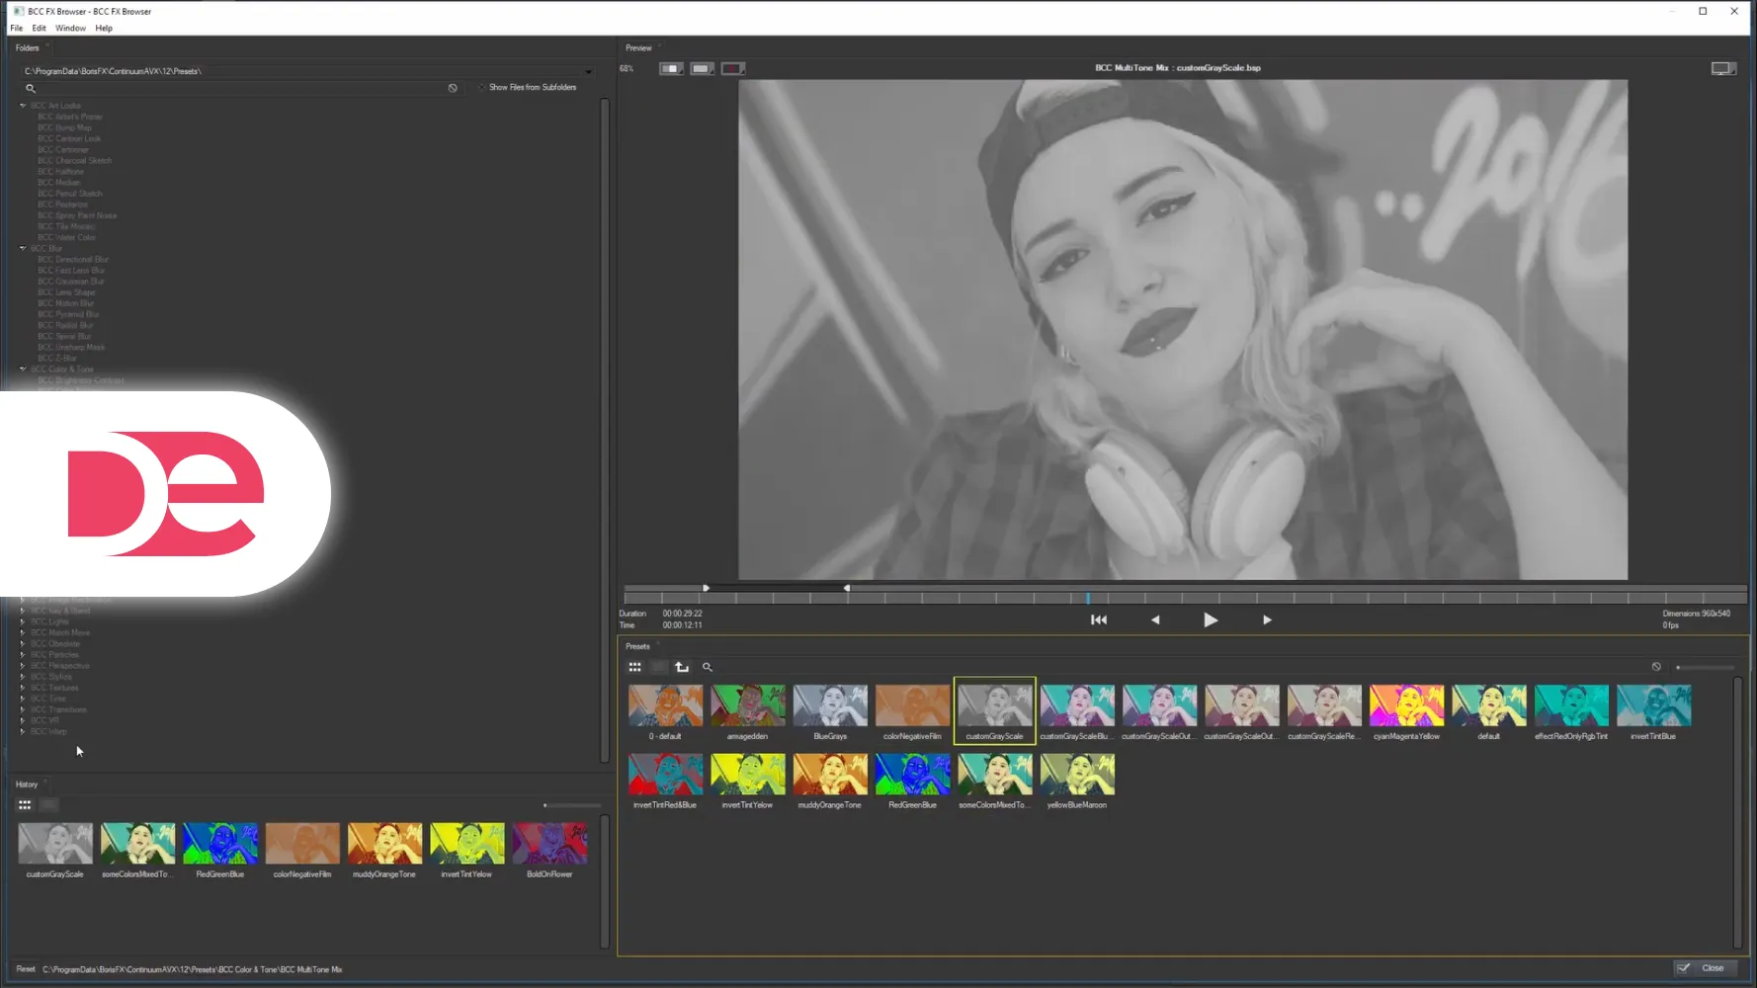The image size is (1757, 988).
Task: Play the preview video
Action: pyautogui.click(x=1211, y=620)
